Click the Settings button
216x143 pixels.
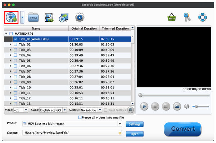[135, 124]
